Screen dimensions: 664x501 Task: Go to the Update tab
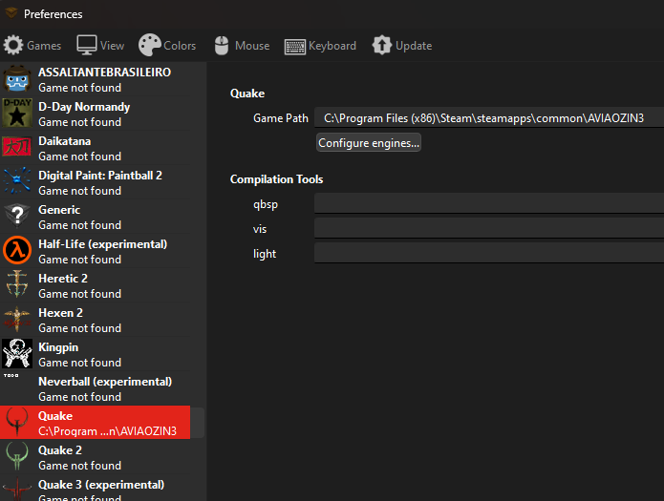pos(402,46)
